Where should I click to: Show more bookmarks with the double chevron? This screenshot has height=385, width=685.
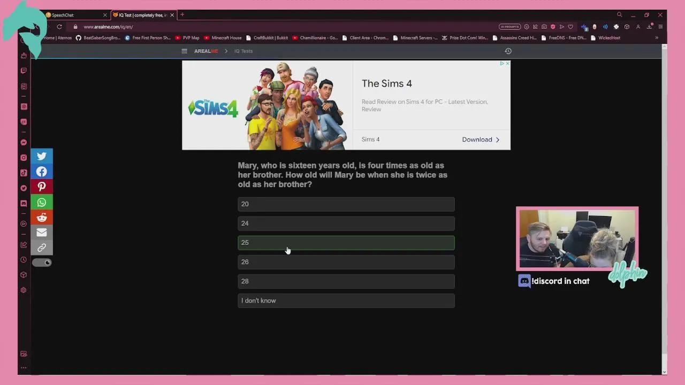[x=657, y=38]
